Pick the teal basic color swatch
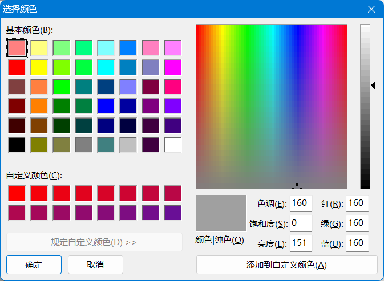The height and width of the screenshot is (281, 384). coord(84,87)
